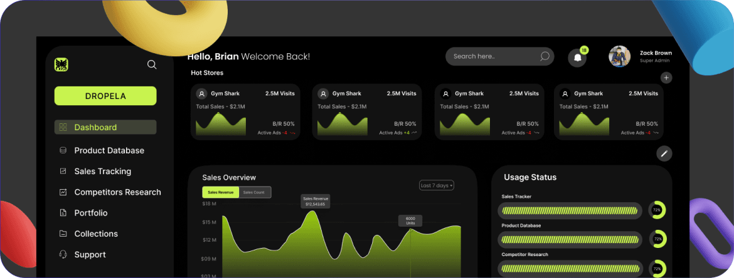Click the Dropela logo icon in sidebar
734x278 pixels.
point(61,64)
